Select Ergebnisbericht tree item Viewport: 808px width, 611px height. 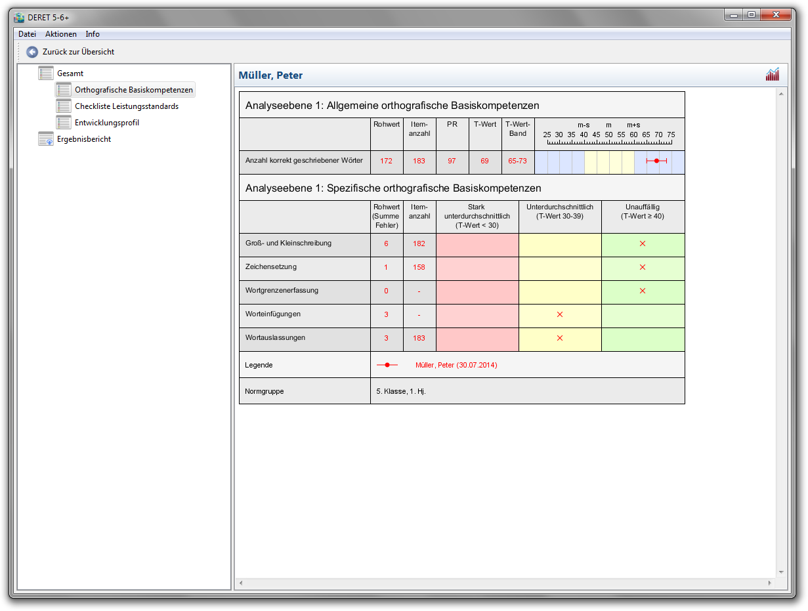[x=84, y=139]
